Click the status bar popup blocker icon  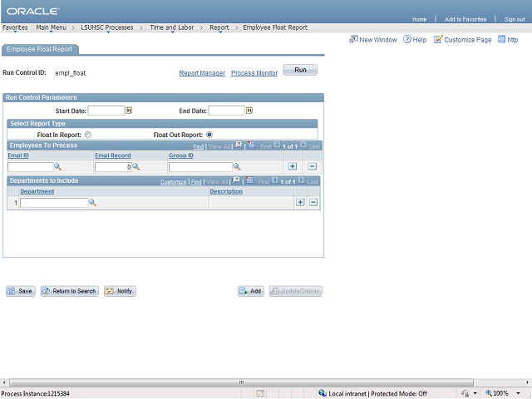point(260,393)
